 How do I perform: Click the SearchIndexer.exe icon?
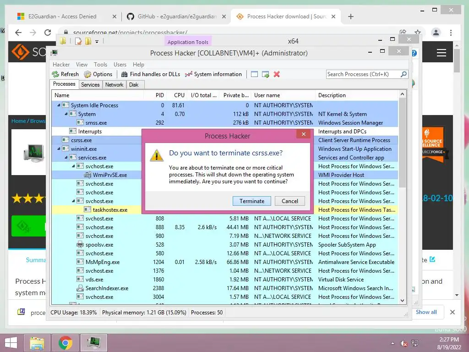(x=80, y=288)
